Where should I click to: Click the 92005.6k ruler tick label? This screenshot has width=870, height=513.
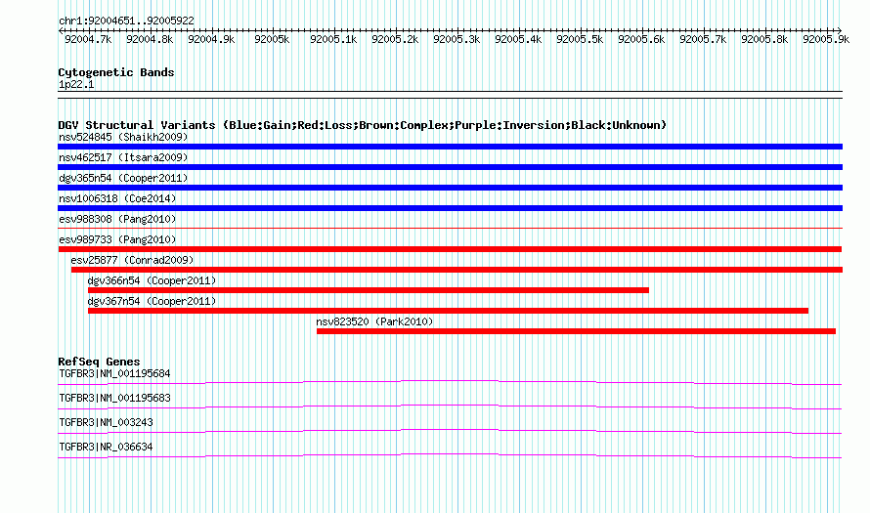[641, 39]
